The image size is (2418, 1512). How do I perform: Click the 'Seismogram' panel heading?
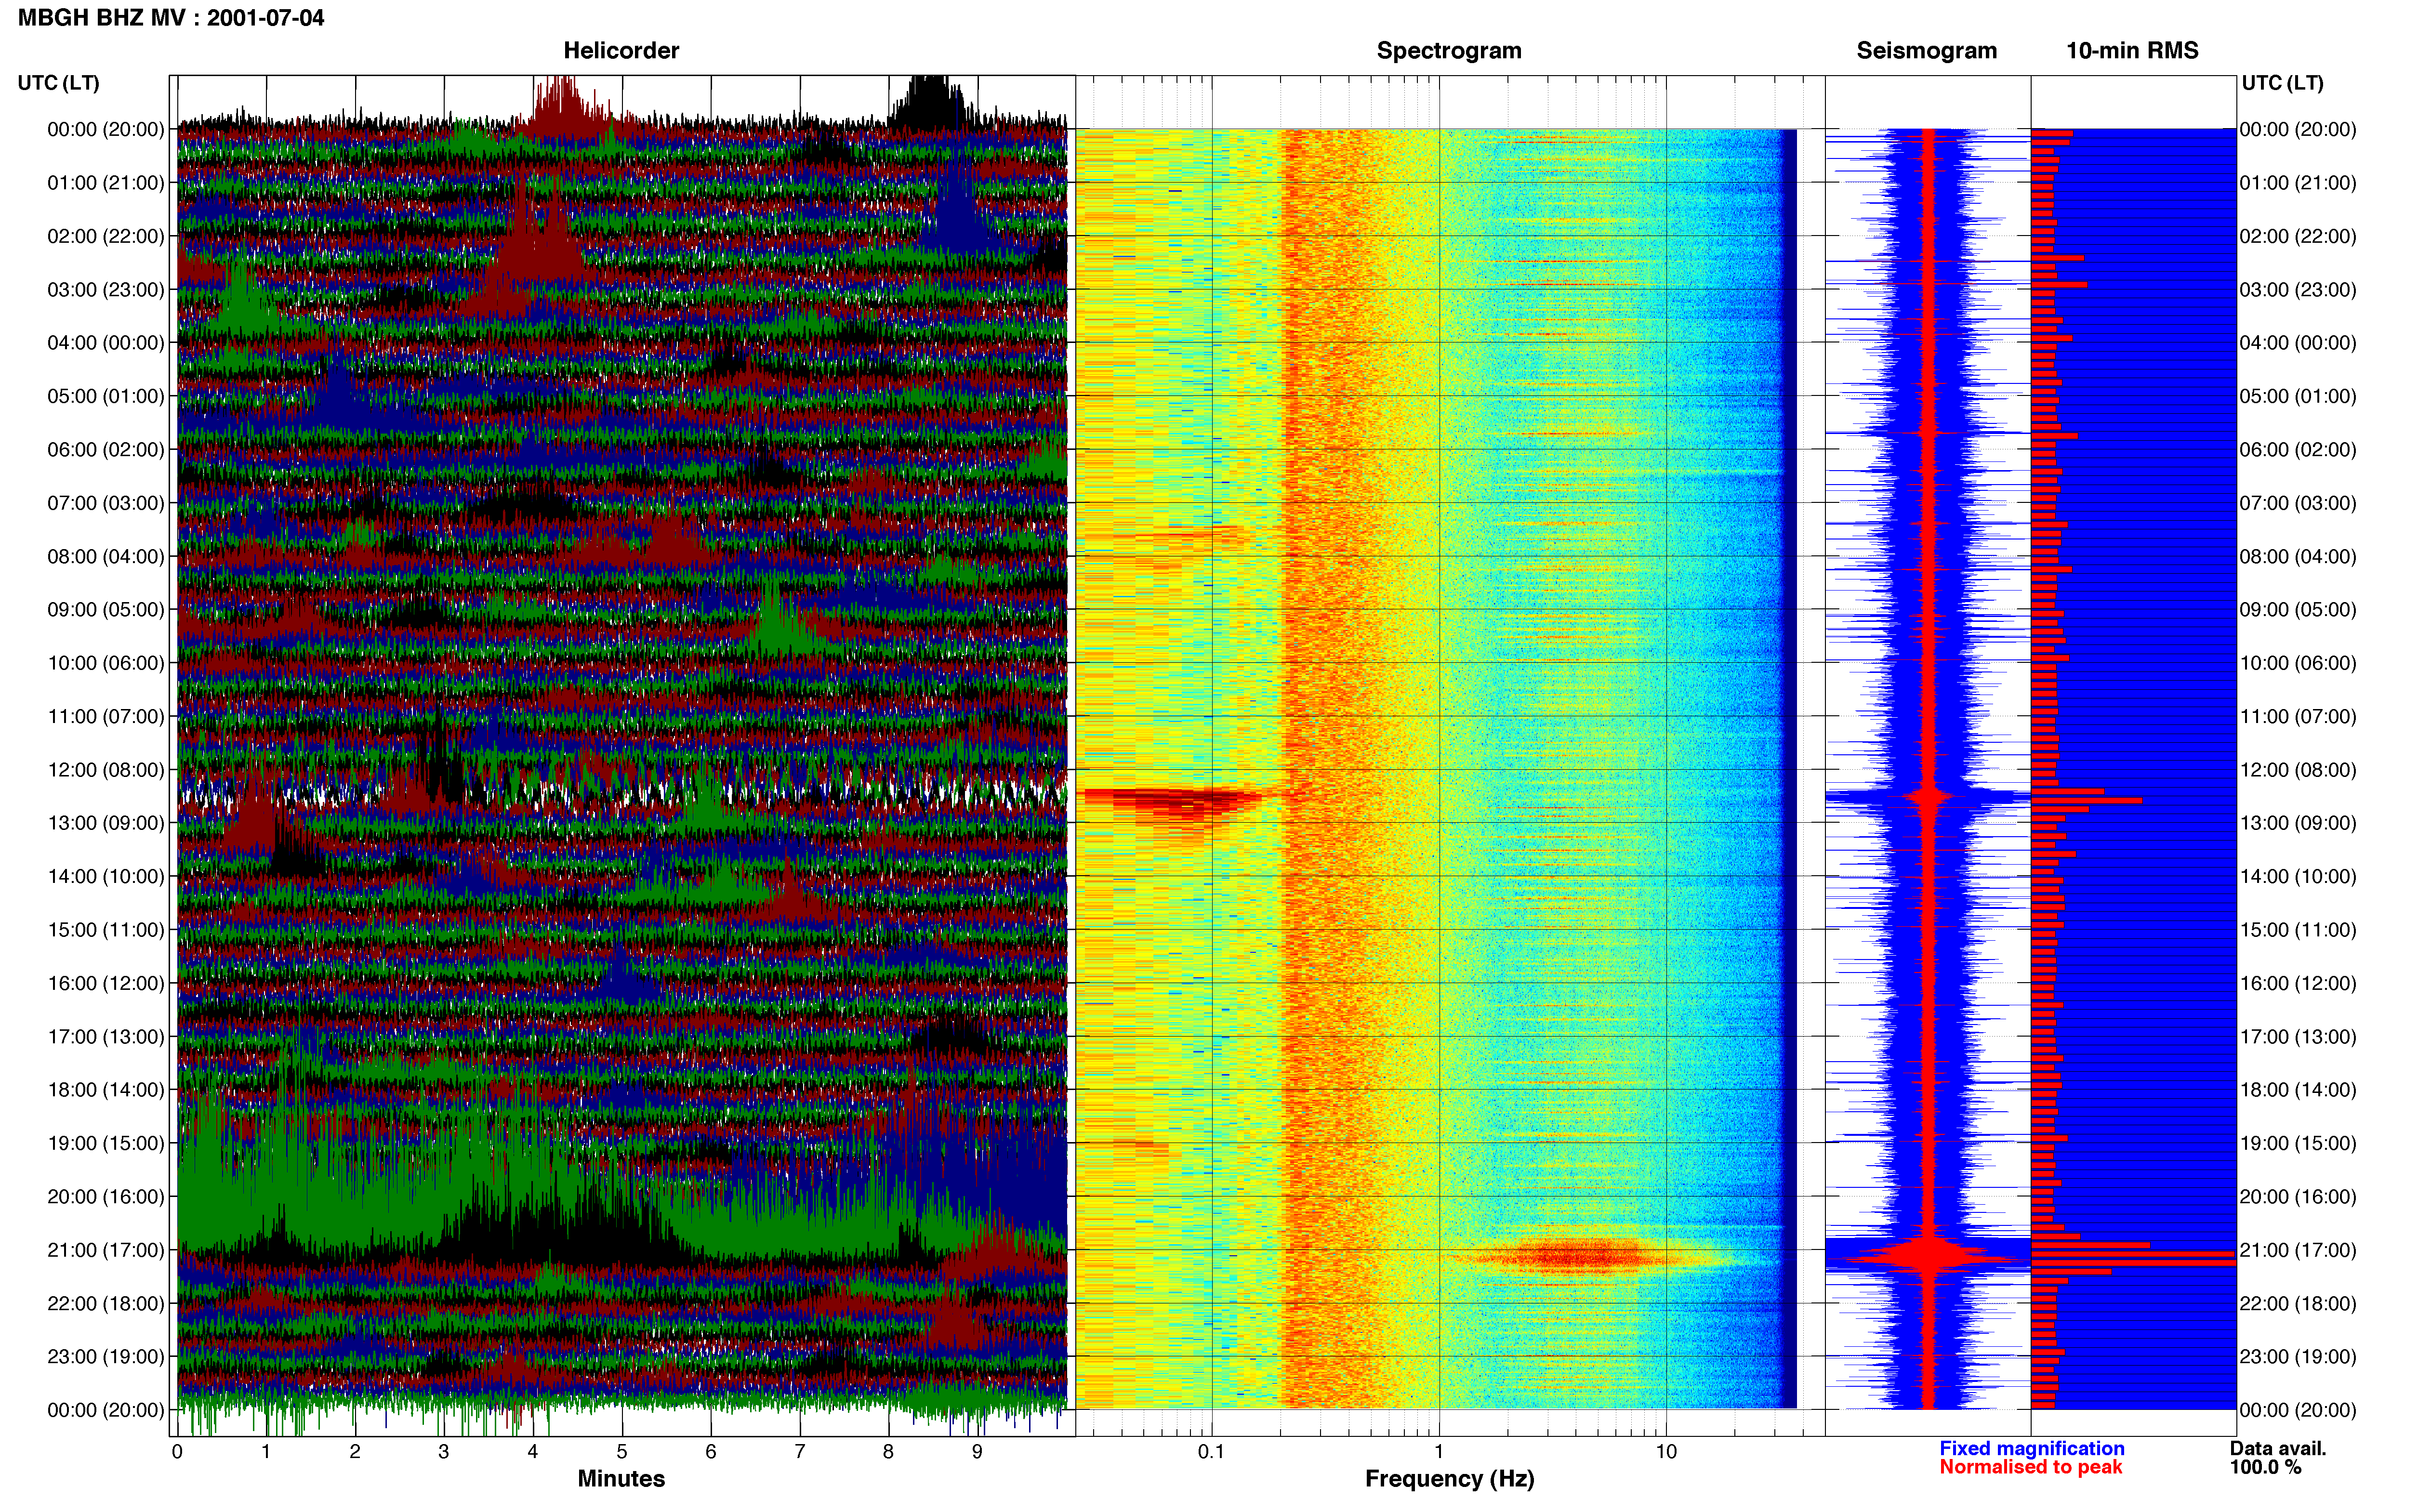click(1926, 50)
